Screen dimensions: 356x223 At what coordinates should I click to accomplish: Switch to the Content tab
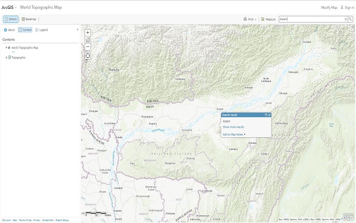click(25, 30)
